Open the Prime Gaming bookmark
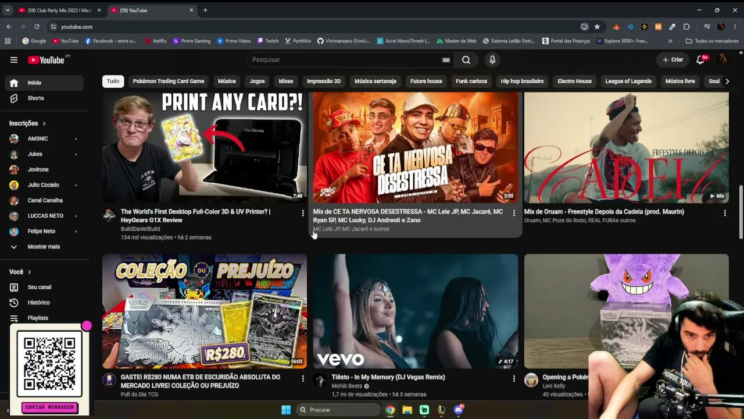744x419 pixels. [x=191, y=41]
